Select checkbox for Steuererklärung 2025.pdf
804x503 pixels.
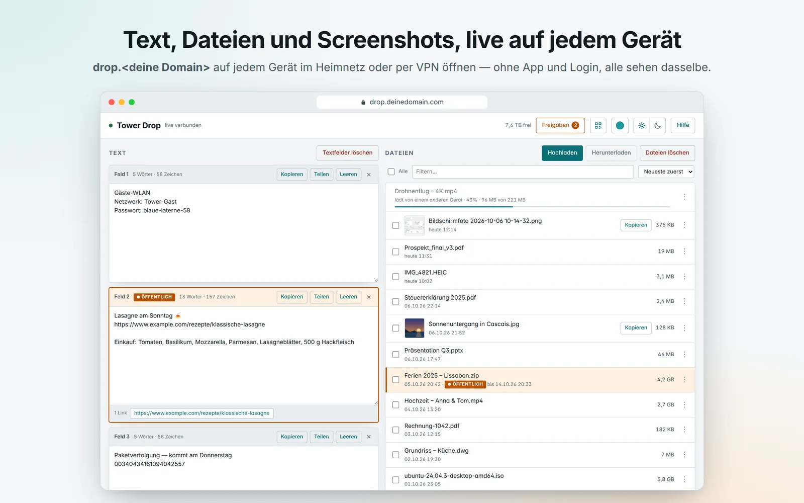click(395, 302)
